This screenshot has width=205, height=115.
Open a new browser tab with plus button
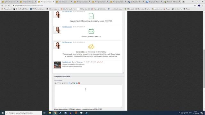(184, 2)
